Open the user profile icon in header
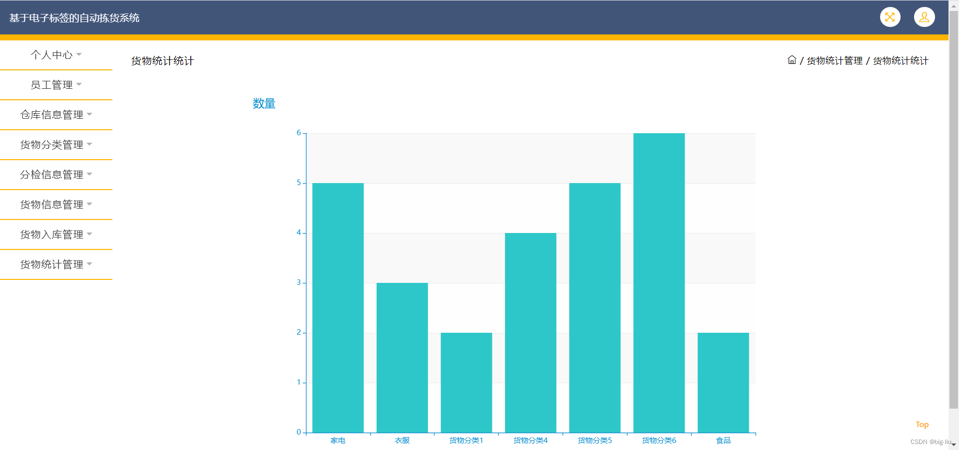 coord(925,17)
